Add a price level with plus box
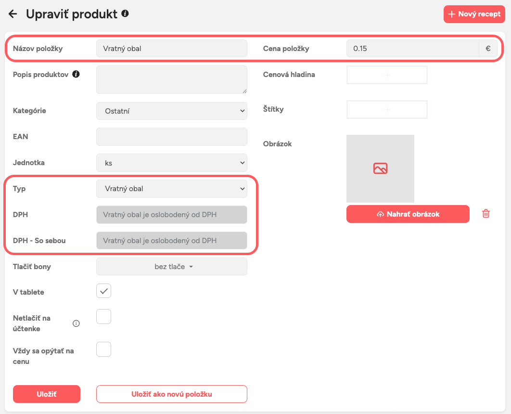 pyautogui.click(x=387, y=75)
